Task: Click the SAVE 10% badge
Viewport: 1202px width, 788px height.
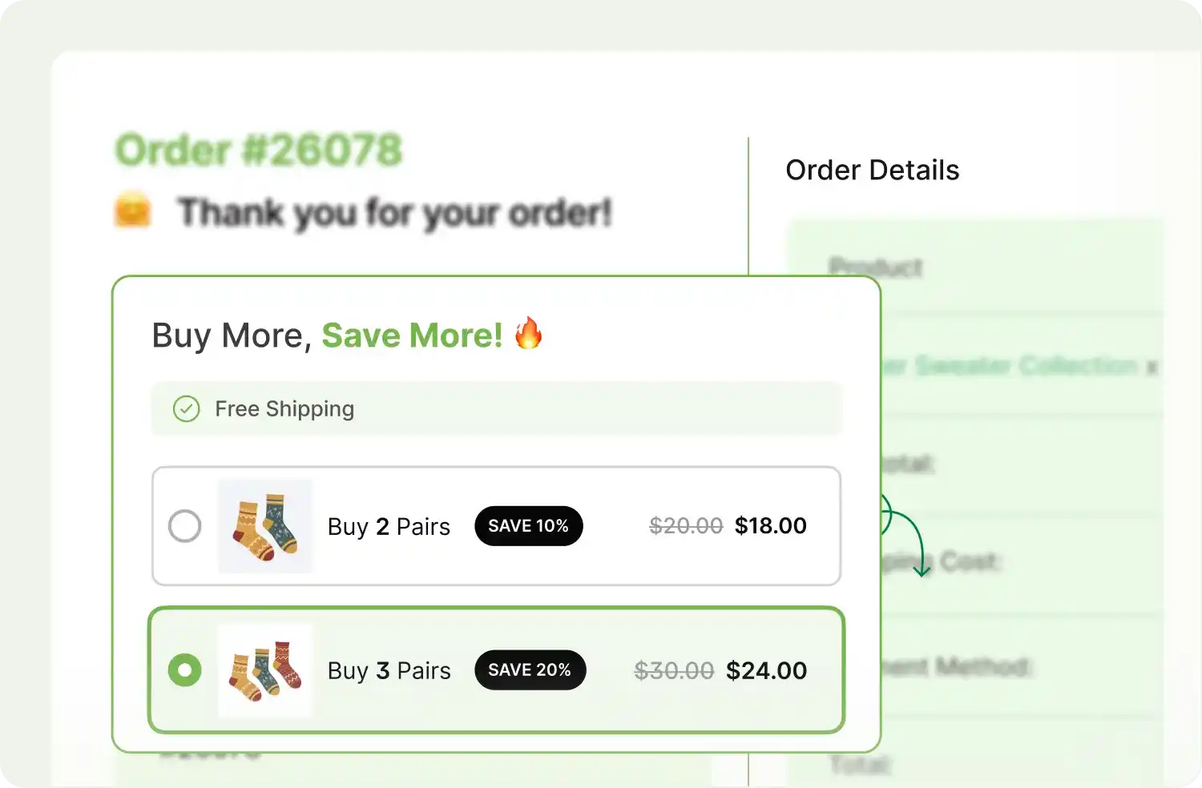Action: pos(529,526)
